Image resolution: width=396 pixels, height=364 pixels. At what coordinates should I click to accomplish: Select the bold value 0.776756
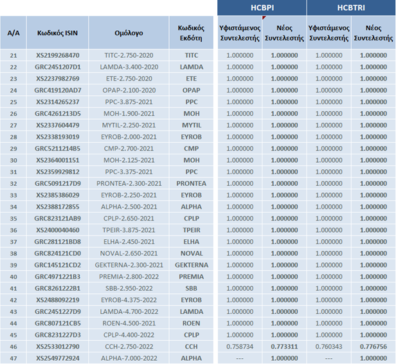tap(373, 345)
